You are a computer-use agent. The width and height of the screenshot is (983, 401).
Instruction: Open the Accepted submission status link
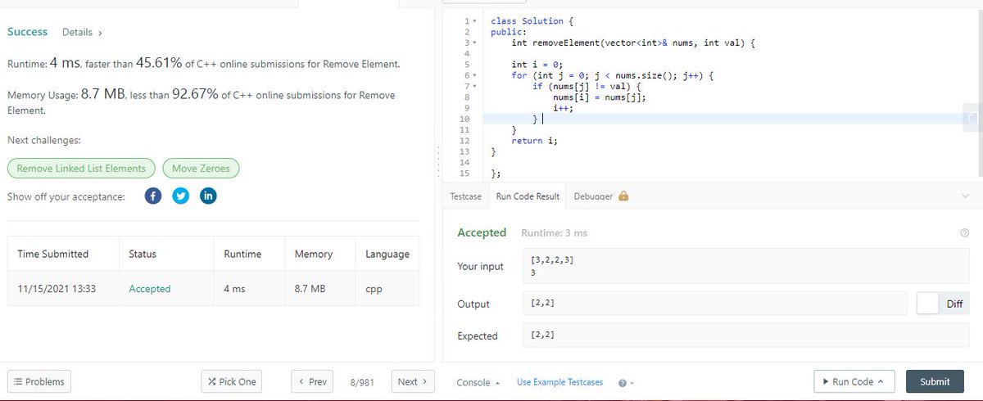coord(150,289)
